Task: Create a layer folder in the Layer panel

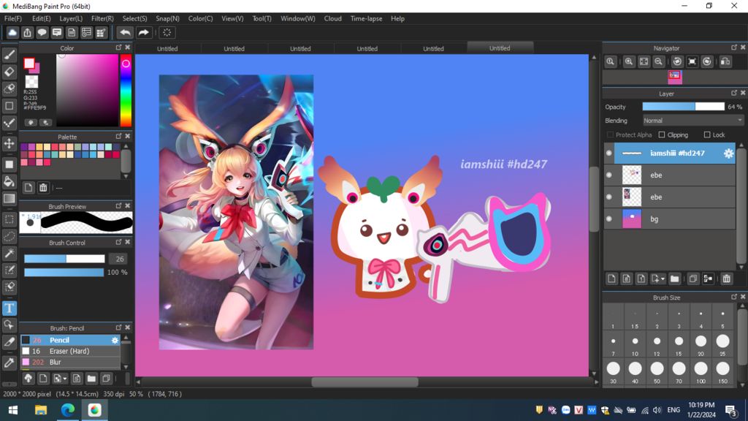Action: tap(674, 278)
